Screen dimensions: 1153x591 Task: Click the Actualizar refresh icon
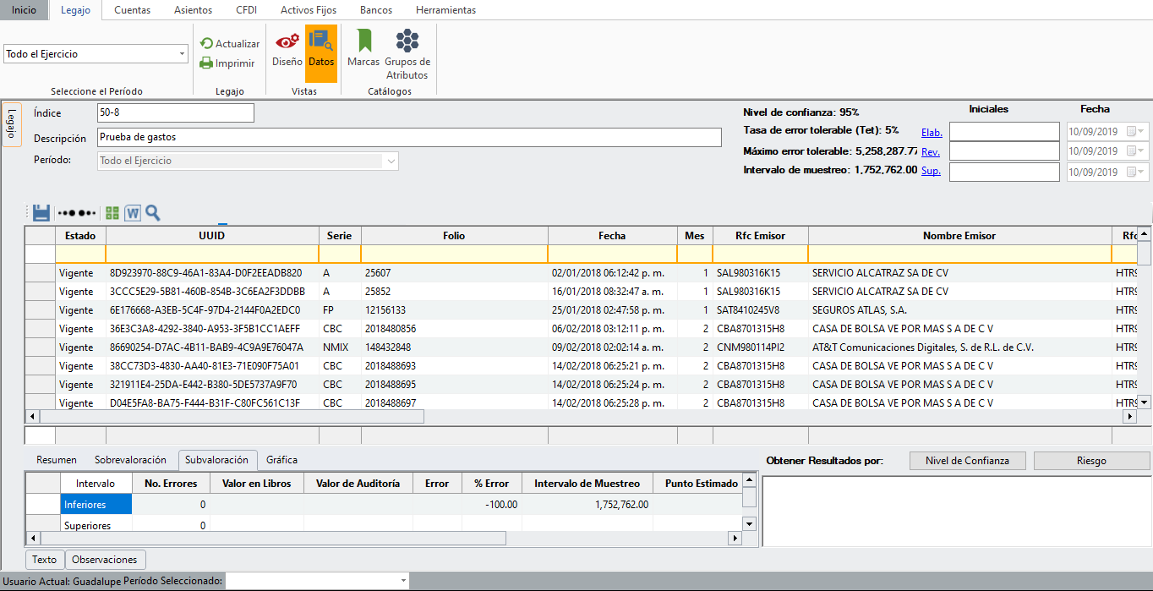tap(206, 43)
